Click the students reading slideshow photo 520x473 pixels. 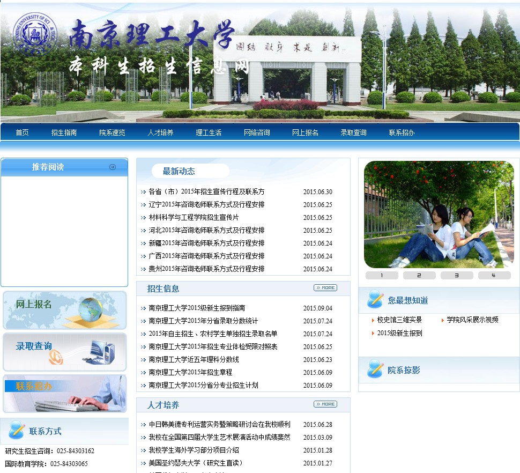pyautogui.click(x=439, y=215)
